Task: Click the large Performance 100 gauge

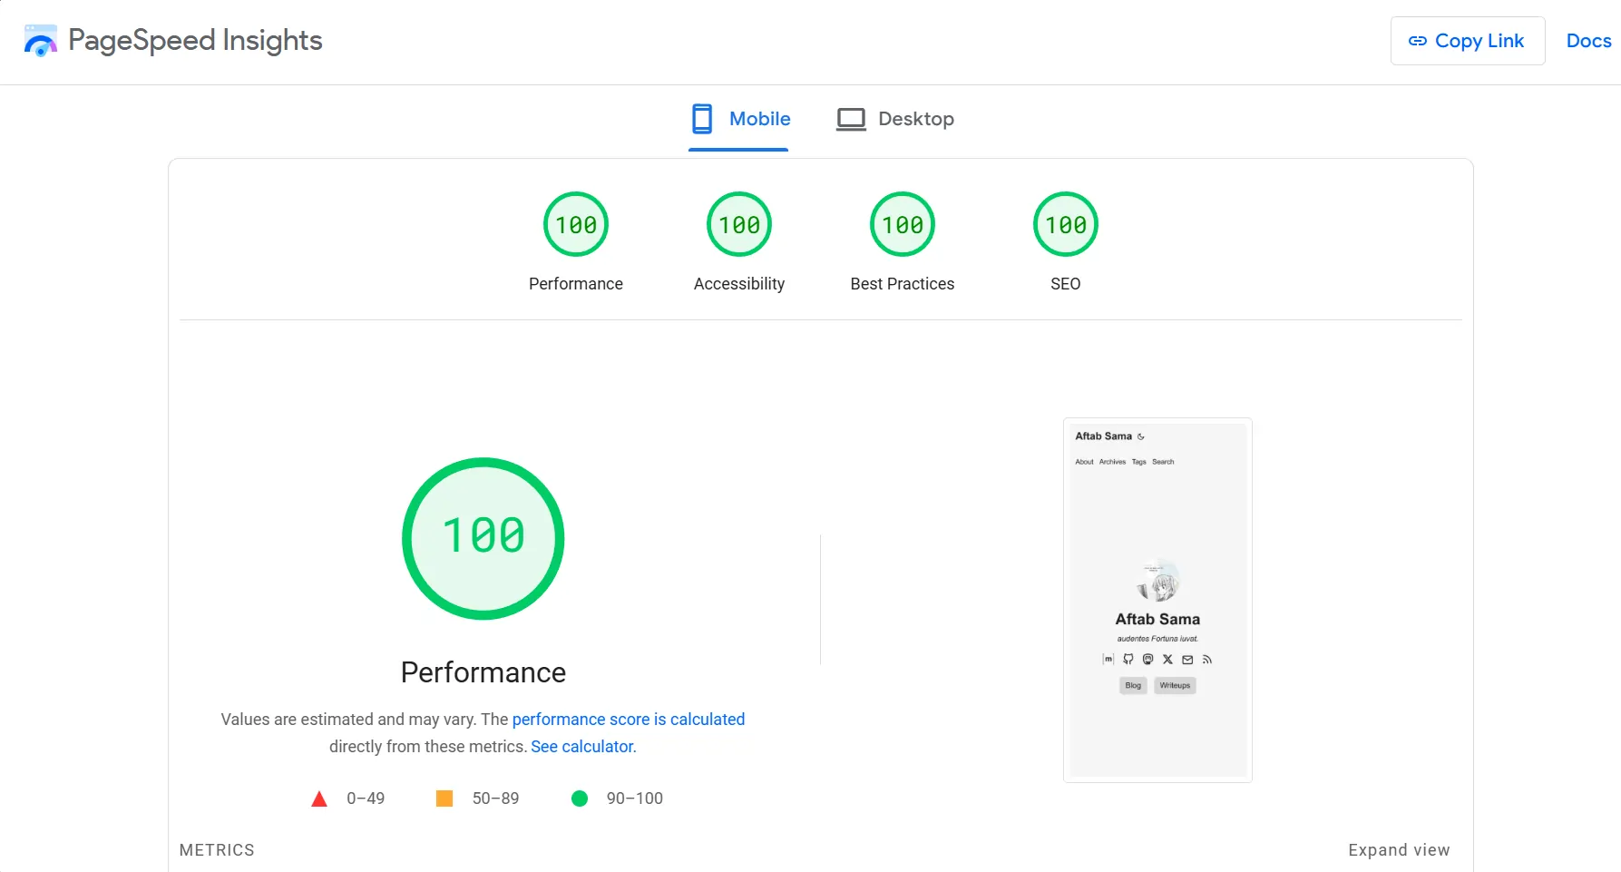Action: [483, 539]
